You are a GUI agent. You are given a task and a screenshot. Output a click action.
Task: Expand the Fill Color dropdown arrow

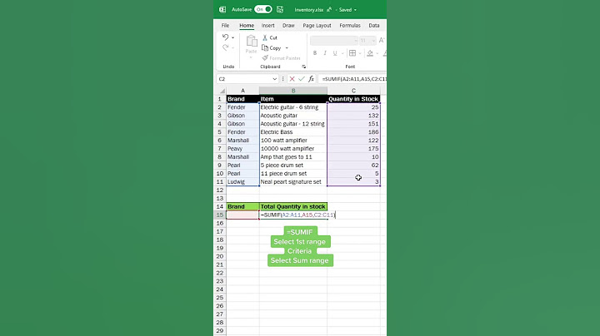[x=377, y=53]
